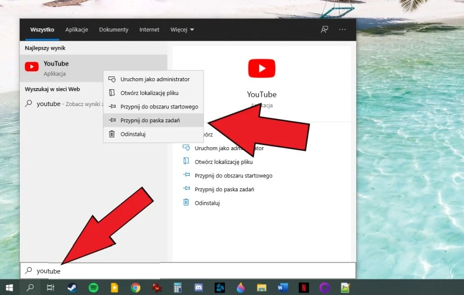
Task: Open Task View from the taskbar
Action: click(x=50, y=287)
